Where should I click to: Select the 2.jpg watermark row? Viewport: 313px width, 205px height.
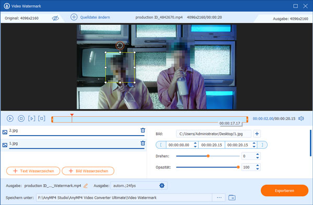click(74, 132)
